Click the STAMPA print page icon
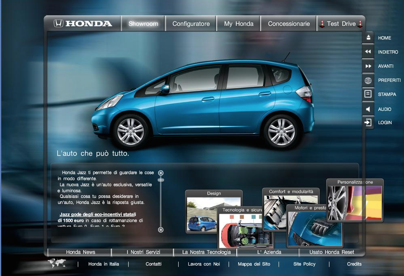The width and height of the screenshot is (404, 276). pyautogui.click(x=368, y=94)
